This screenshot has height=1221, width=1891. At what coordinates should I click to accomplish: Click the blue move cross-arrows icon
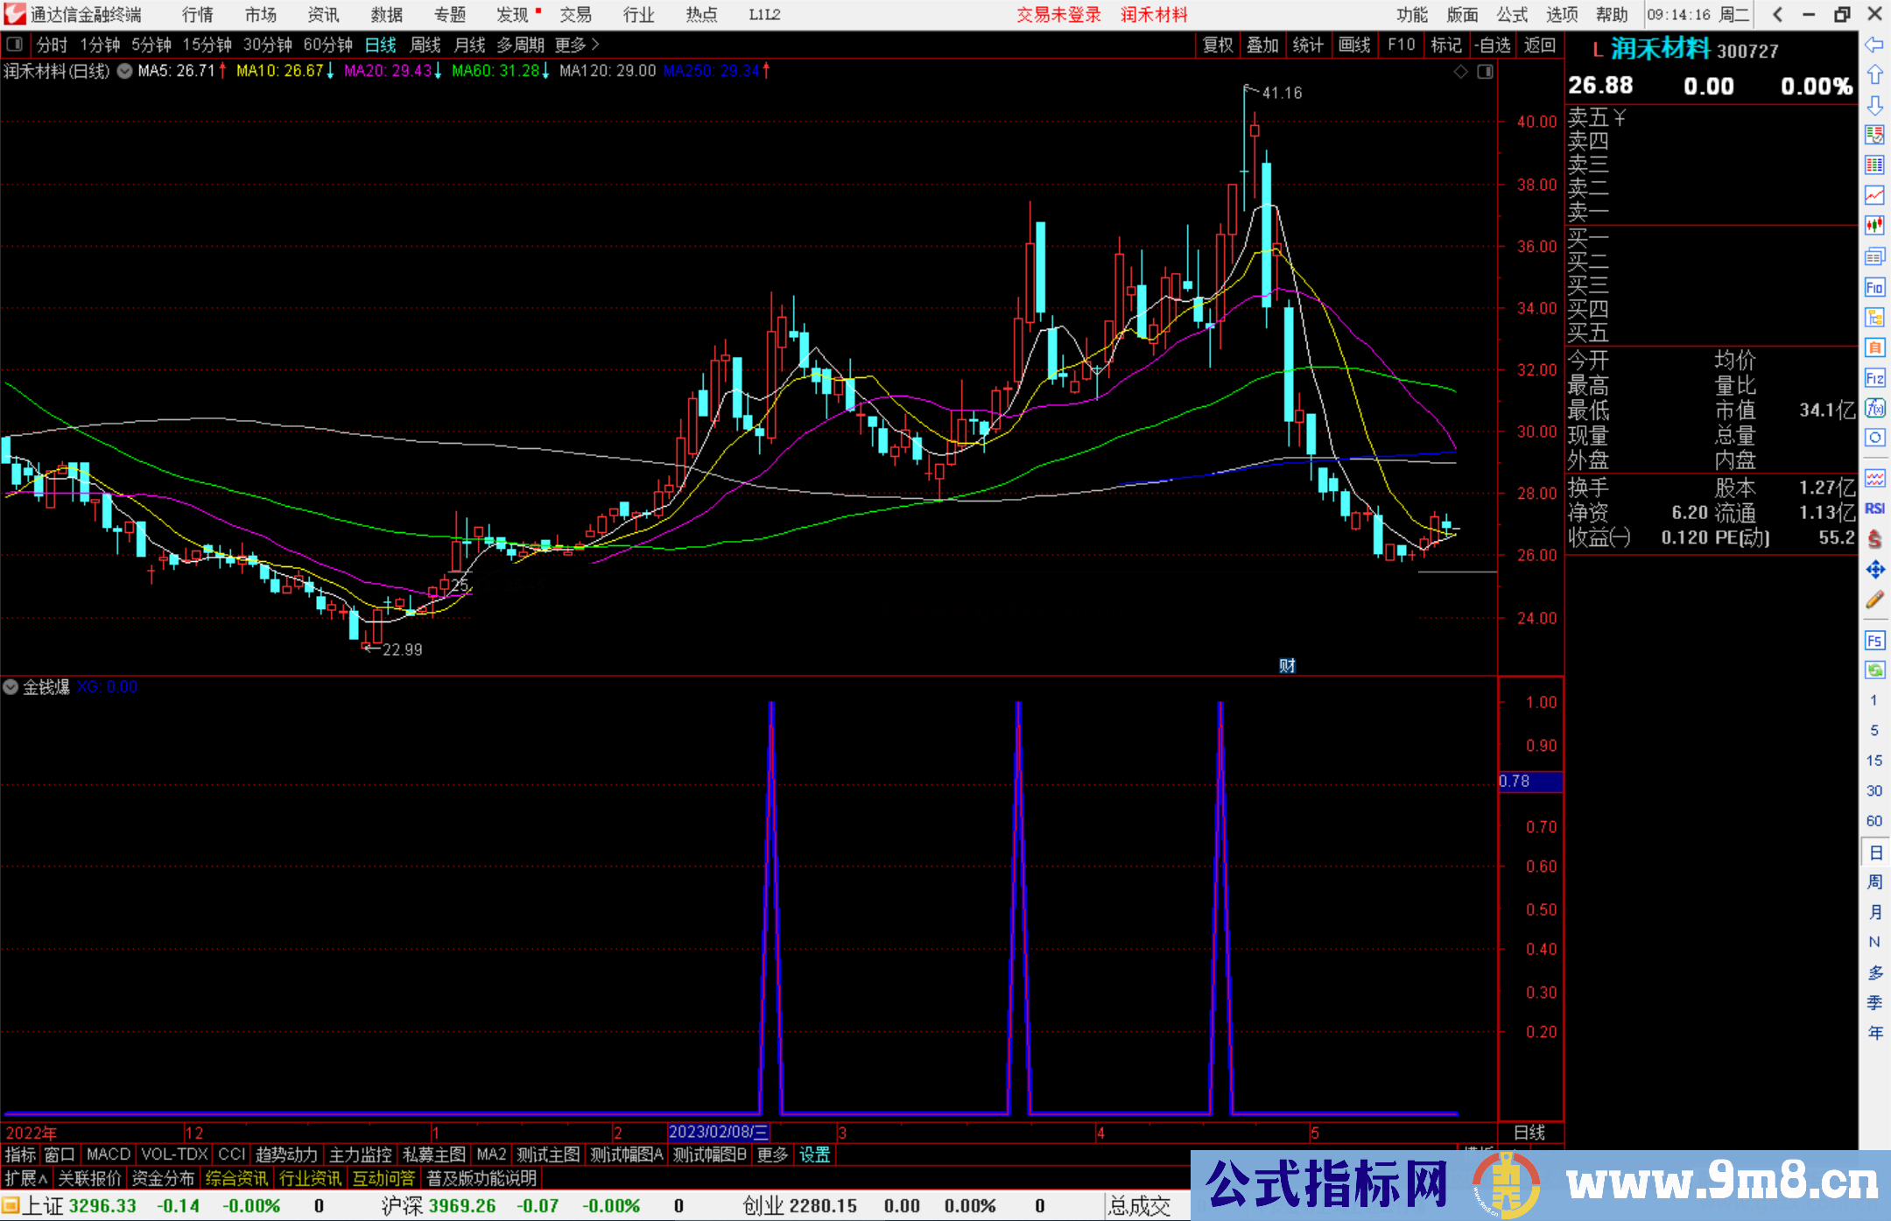point(1874,570)
